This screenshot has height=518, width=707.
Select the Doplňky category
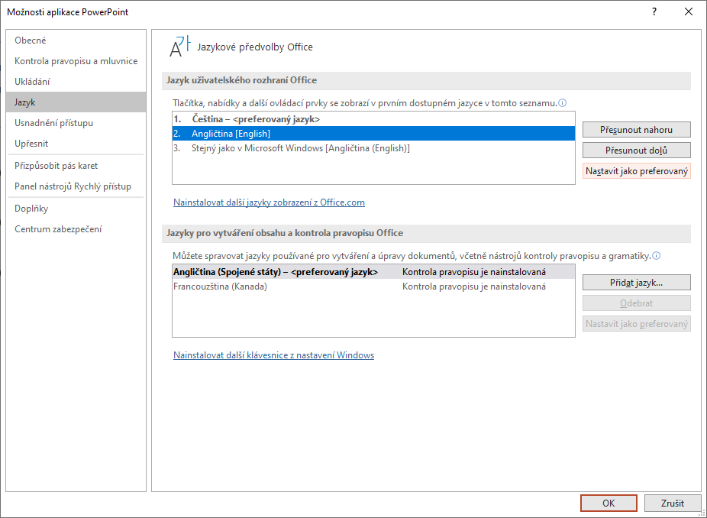[31, 209]
